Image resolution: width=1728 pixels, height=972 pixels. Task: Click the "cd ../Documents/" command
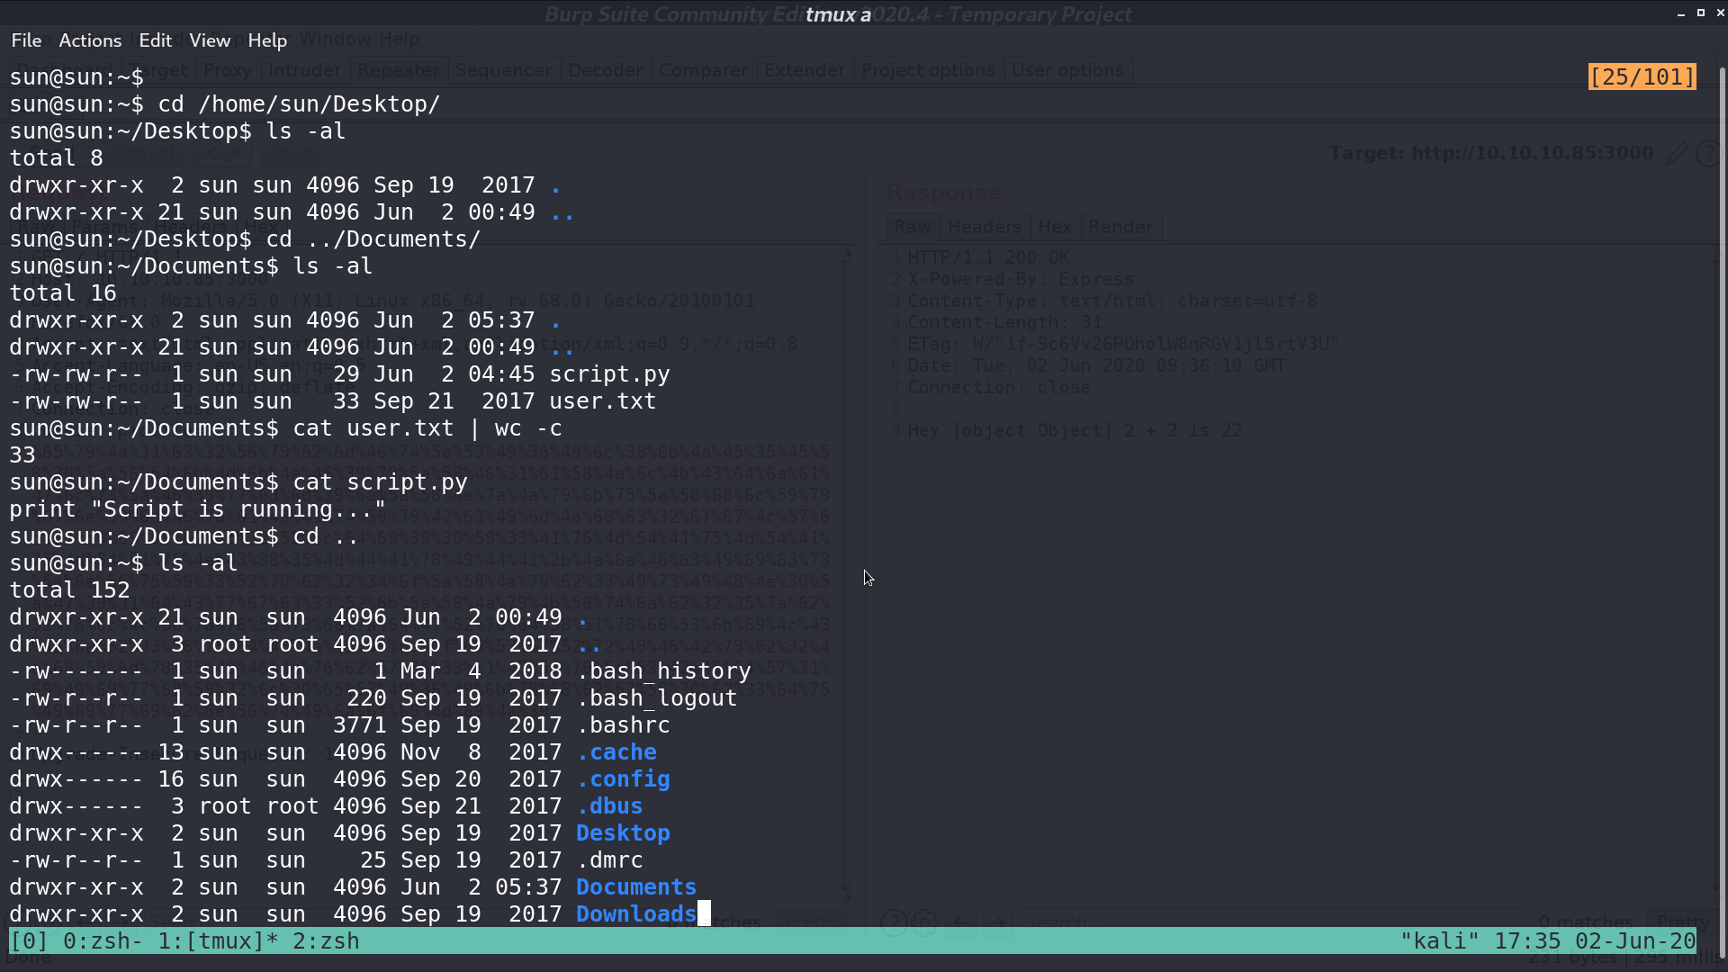tap(373, 239)
